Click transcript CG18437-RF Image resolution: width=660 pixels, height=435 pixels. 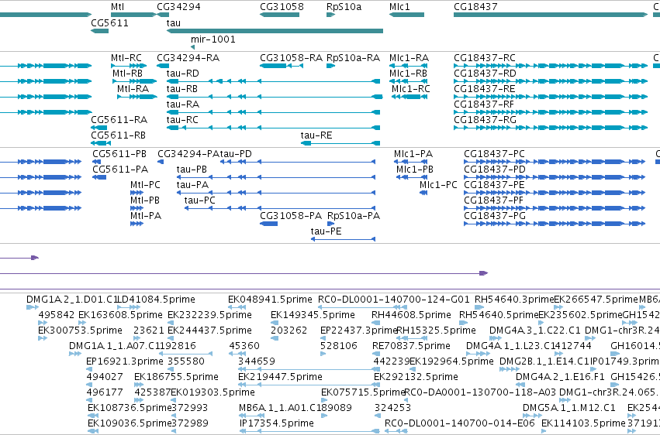tap(484, 104)
